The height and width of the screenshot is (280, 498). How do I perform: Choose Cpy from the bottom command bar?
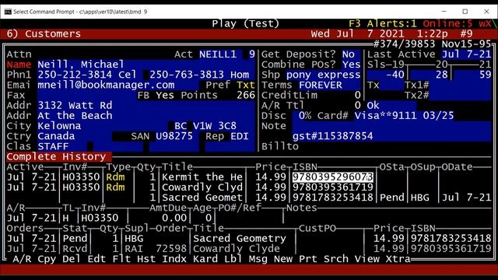click(x=47, y=259)
